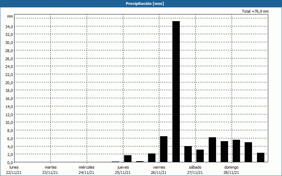The width and height of the screenshot is (282, 176).
Task: Click the 6,0 y-axis label
Action: click(x=10, y=138)
